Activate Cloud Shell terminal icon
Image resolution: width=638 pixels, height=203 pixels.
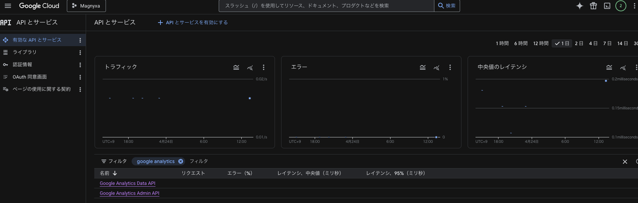point(607,6)
